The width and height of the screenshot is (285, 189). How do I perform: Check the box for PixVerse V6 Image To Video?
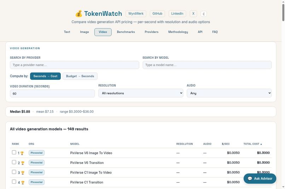pos(14,152)
